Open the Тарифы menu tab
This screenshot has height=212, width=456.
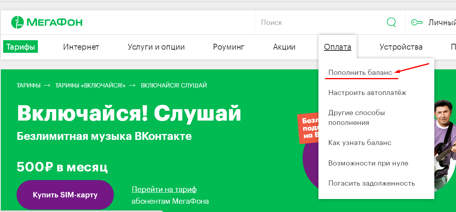click(x=20, y=47)
